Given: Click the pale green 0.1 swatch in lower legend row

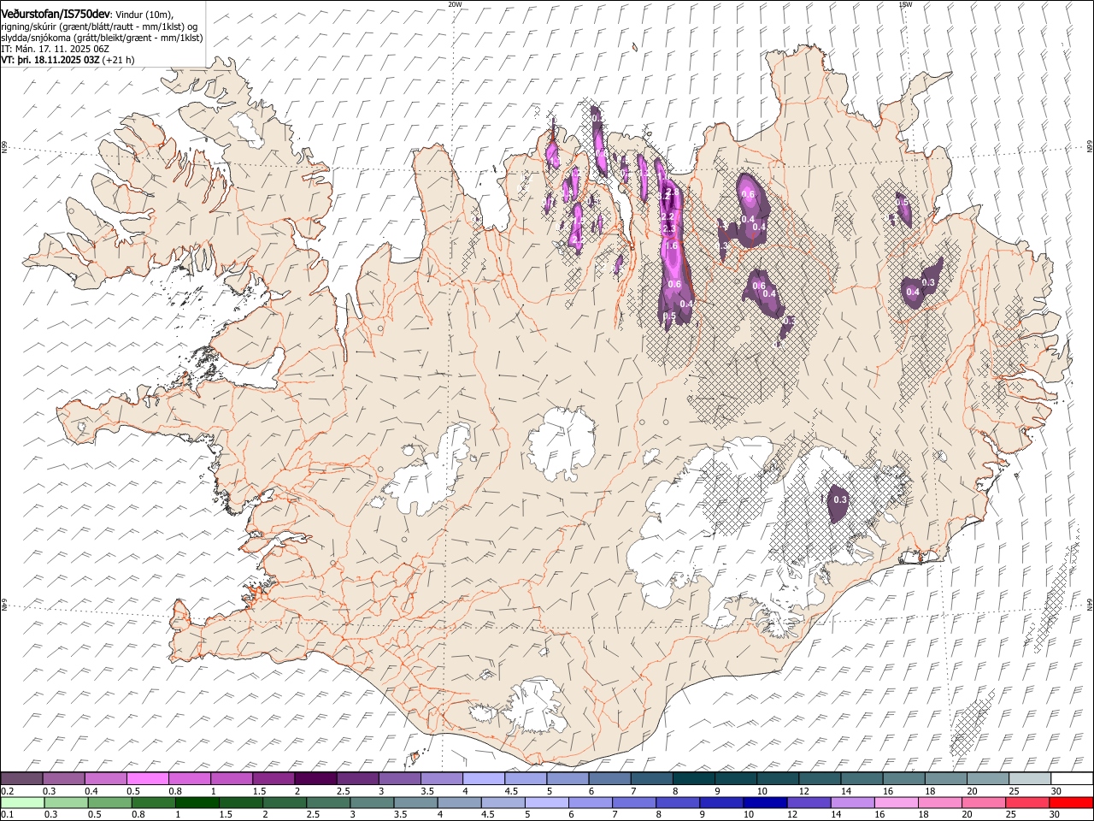Looking at the screenshot, I should point(22,803).
